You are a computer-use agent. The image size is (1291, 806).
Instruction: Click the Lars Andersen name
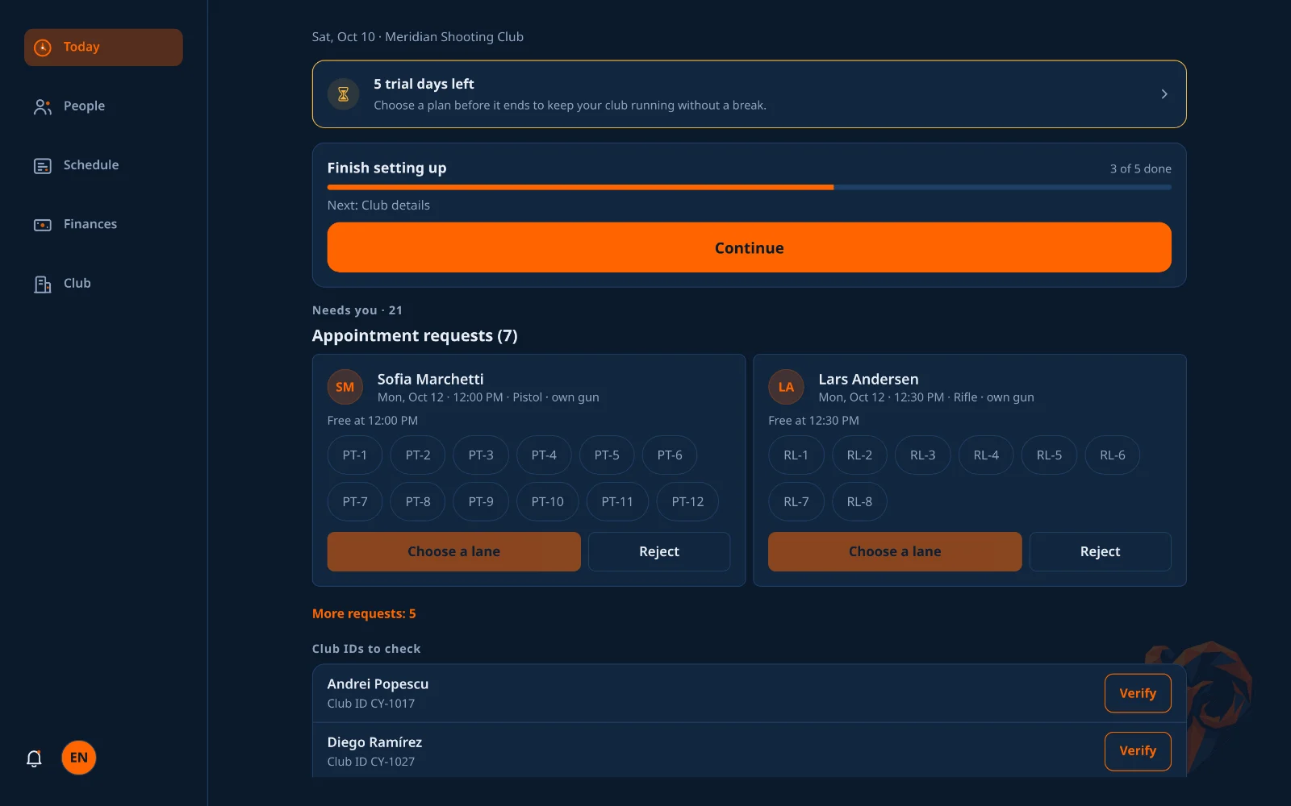868,379
